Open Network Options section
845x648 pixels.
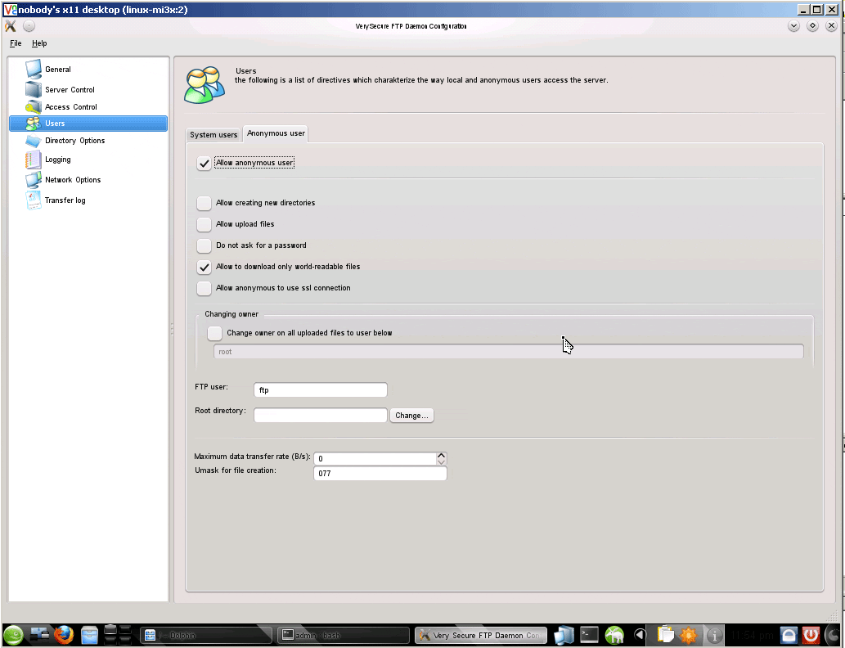(x=73, y=180)
